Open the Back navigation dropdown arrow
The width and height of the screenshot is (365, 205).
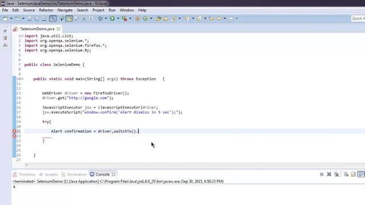[225, 18]
